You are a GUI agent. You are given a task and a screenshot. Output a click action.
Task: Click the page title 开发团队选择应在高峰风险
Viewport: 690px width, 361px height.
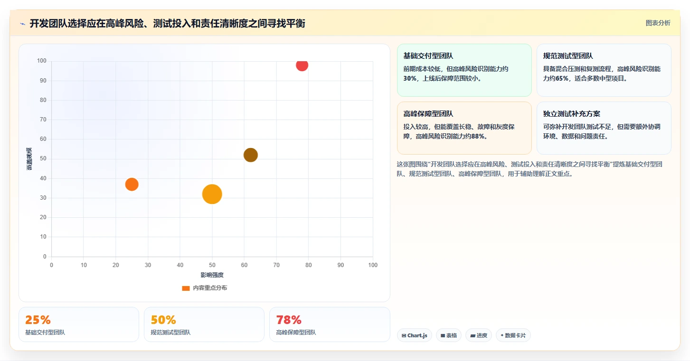click(x=167, y=23)
